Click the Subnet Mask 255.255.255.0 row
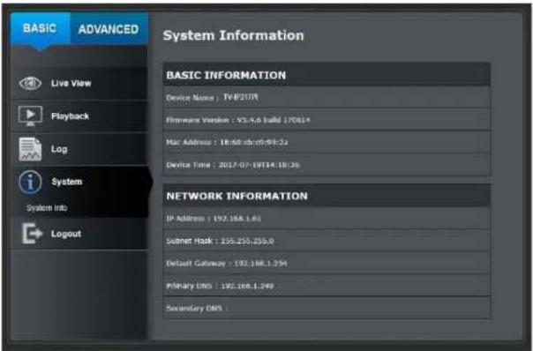 [x=327, y=241]
